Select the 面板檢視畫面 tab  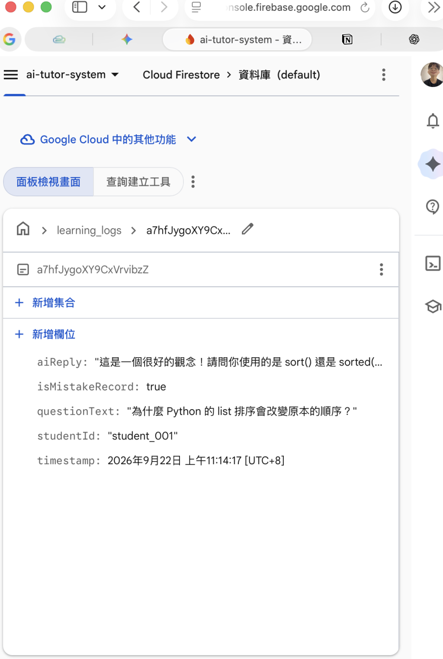48,182
